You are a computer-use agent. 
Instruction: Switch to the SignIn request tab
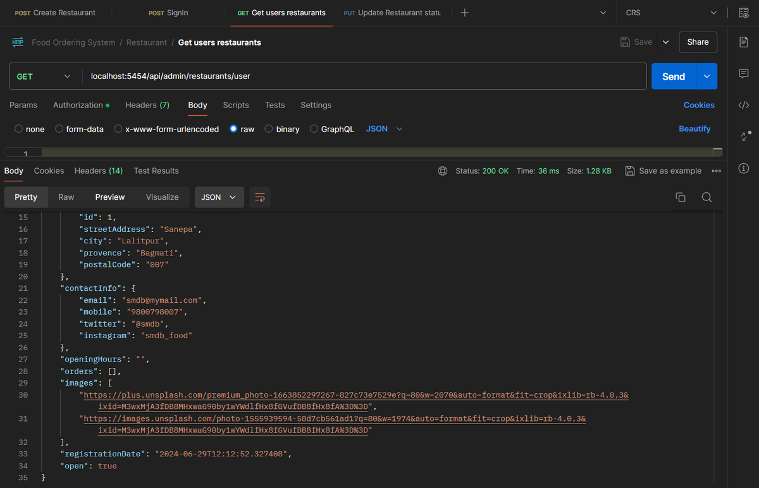[x=168, y=13]
